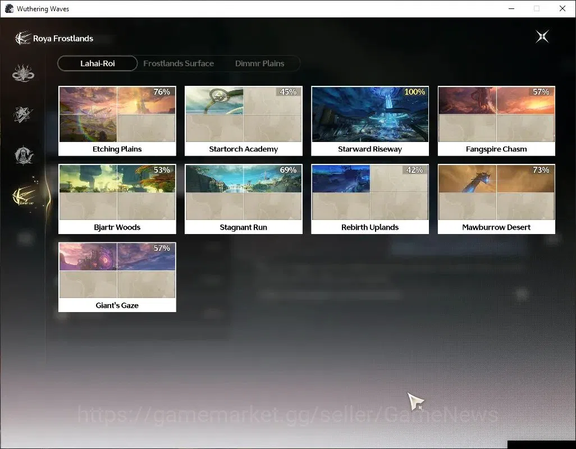The width and height of the screenshot is (576, 449).
Task: Open the Rebirth Uplands area card
Action: coord(370,199)
